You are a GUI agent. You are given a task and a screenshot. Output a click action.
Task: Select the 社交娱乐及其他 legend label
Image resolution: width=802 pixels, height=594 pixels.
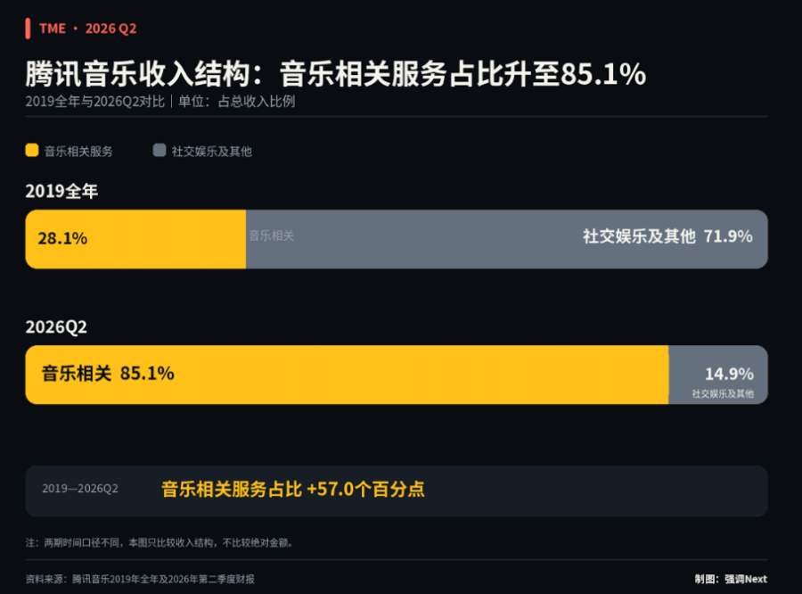(x=211, y=151)
